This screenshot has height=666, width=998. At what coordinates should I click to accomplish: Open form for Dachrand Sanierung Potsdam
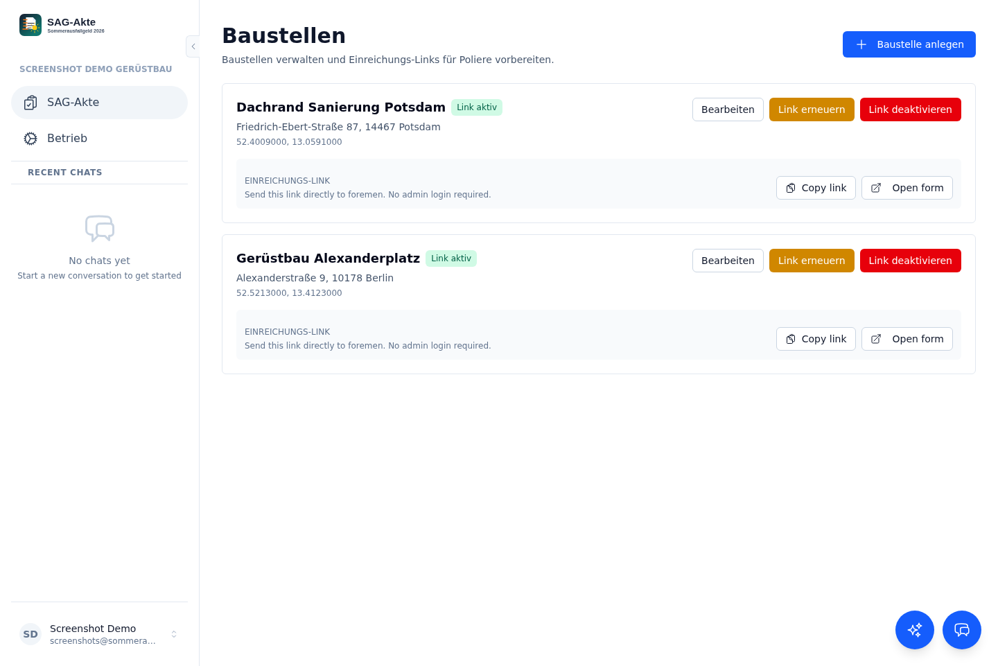pyautogui.click(x=907, y=188)
